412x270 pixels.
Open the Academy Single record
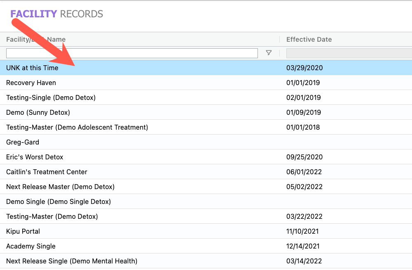pyautogui.click(x=31, y=246)
